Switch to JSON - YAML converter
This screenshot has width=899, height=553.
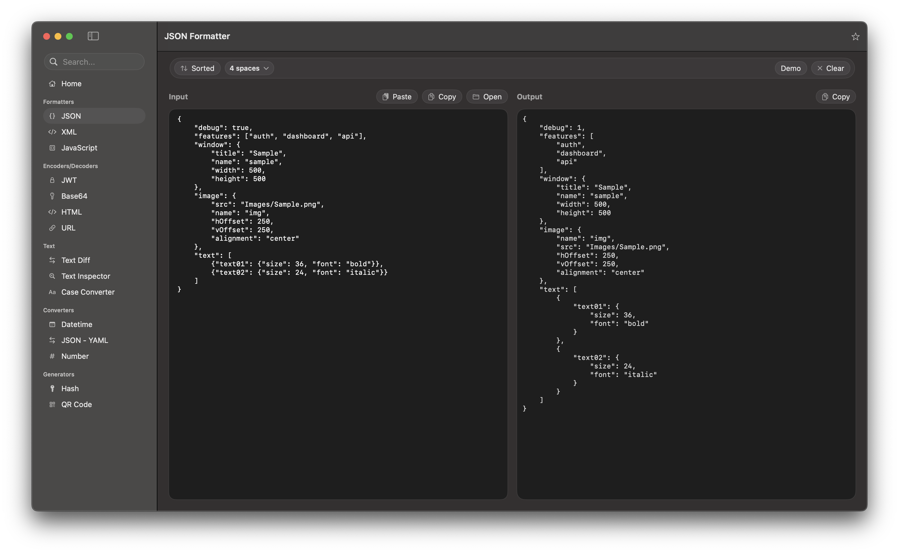pos(84,340)
